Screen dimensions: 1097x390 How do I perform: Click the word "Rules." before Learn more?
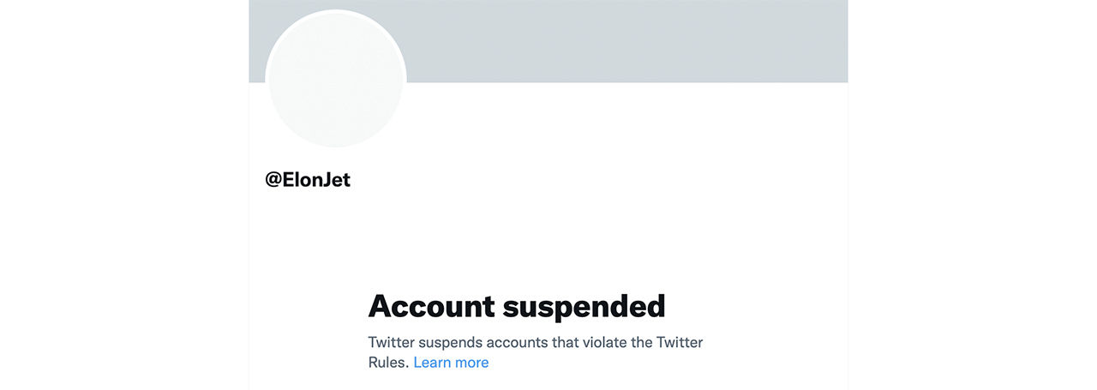click(x=388, y=363)
